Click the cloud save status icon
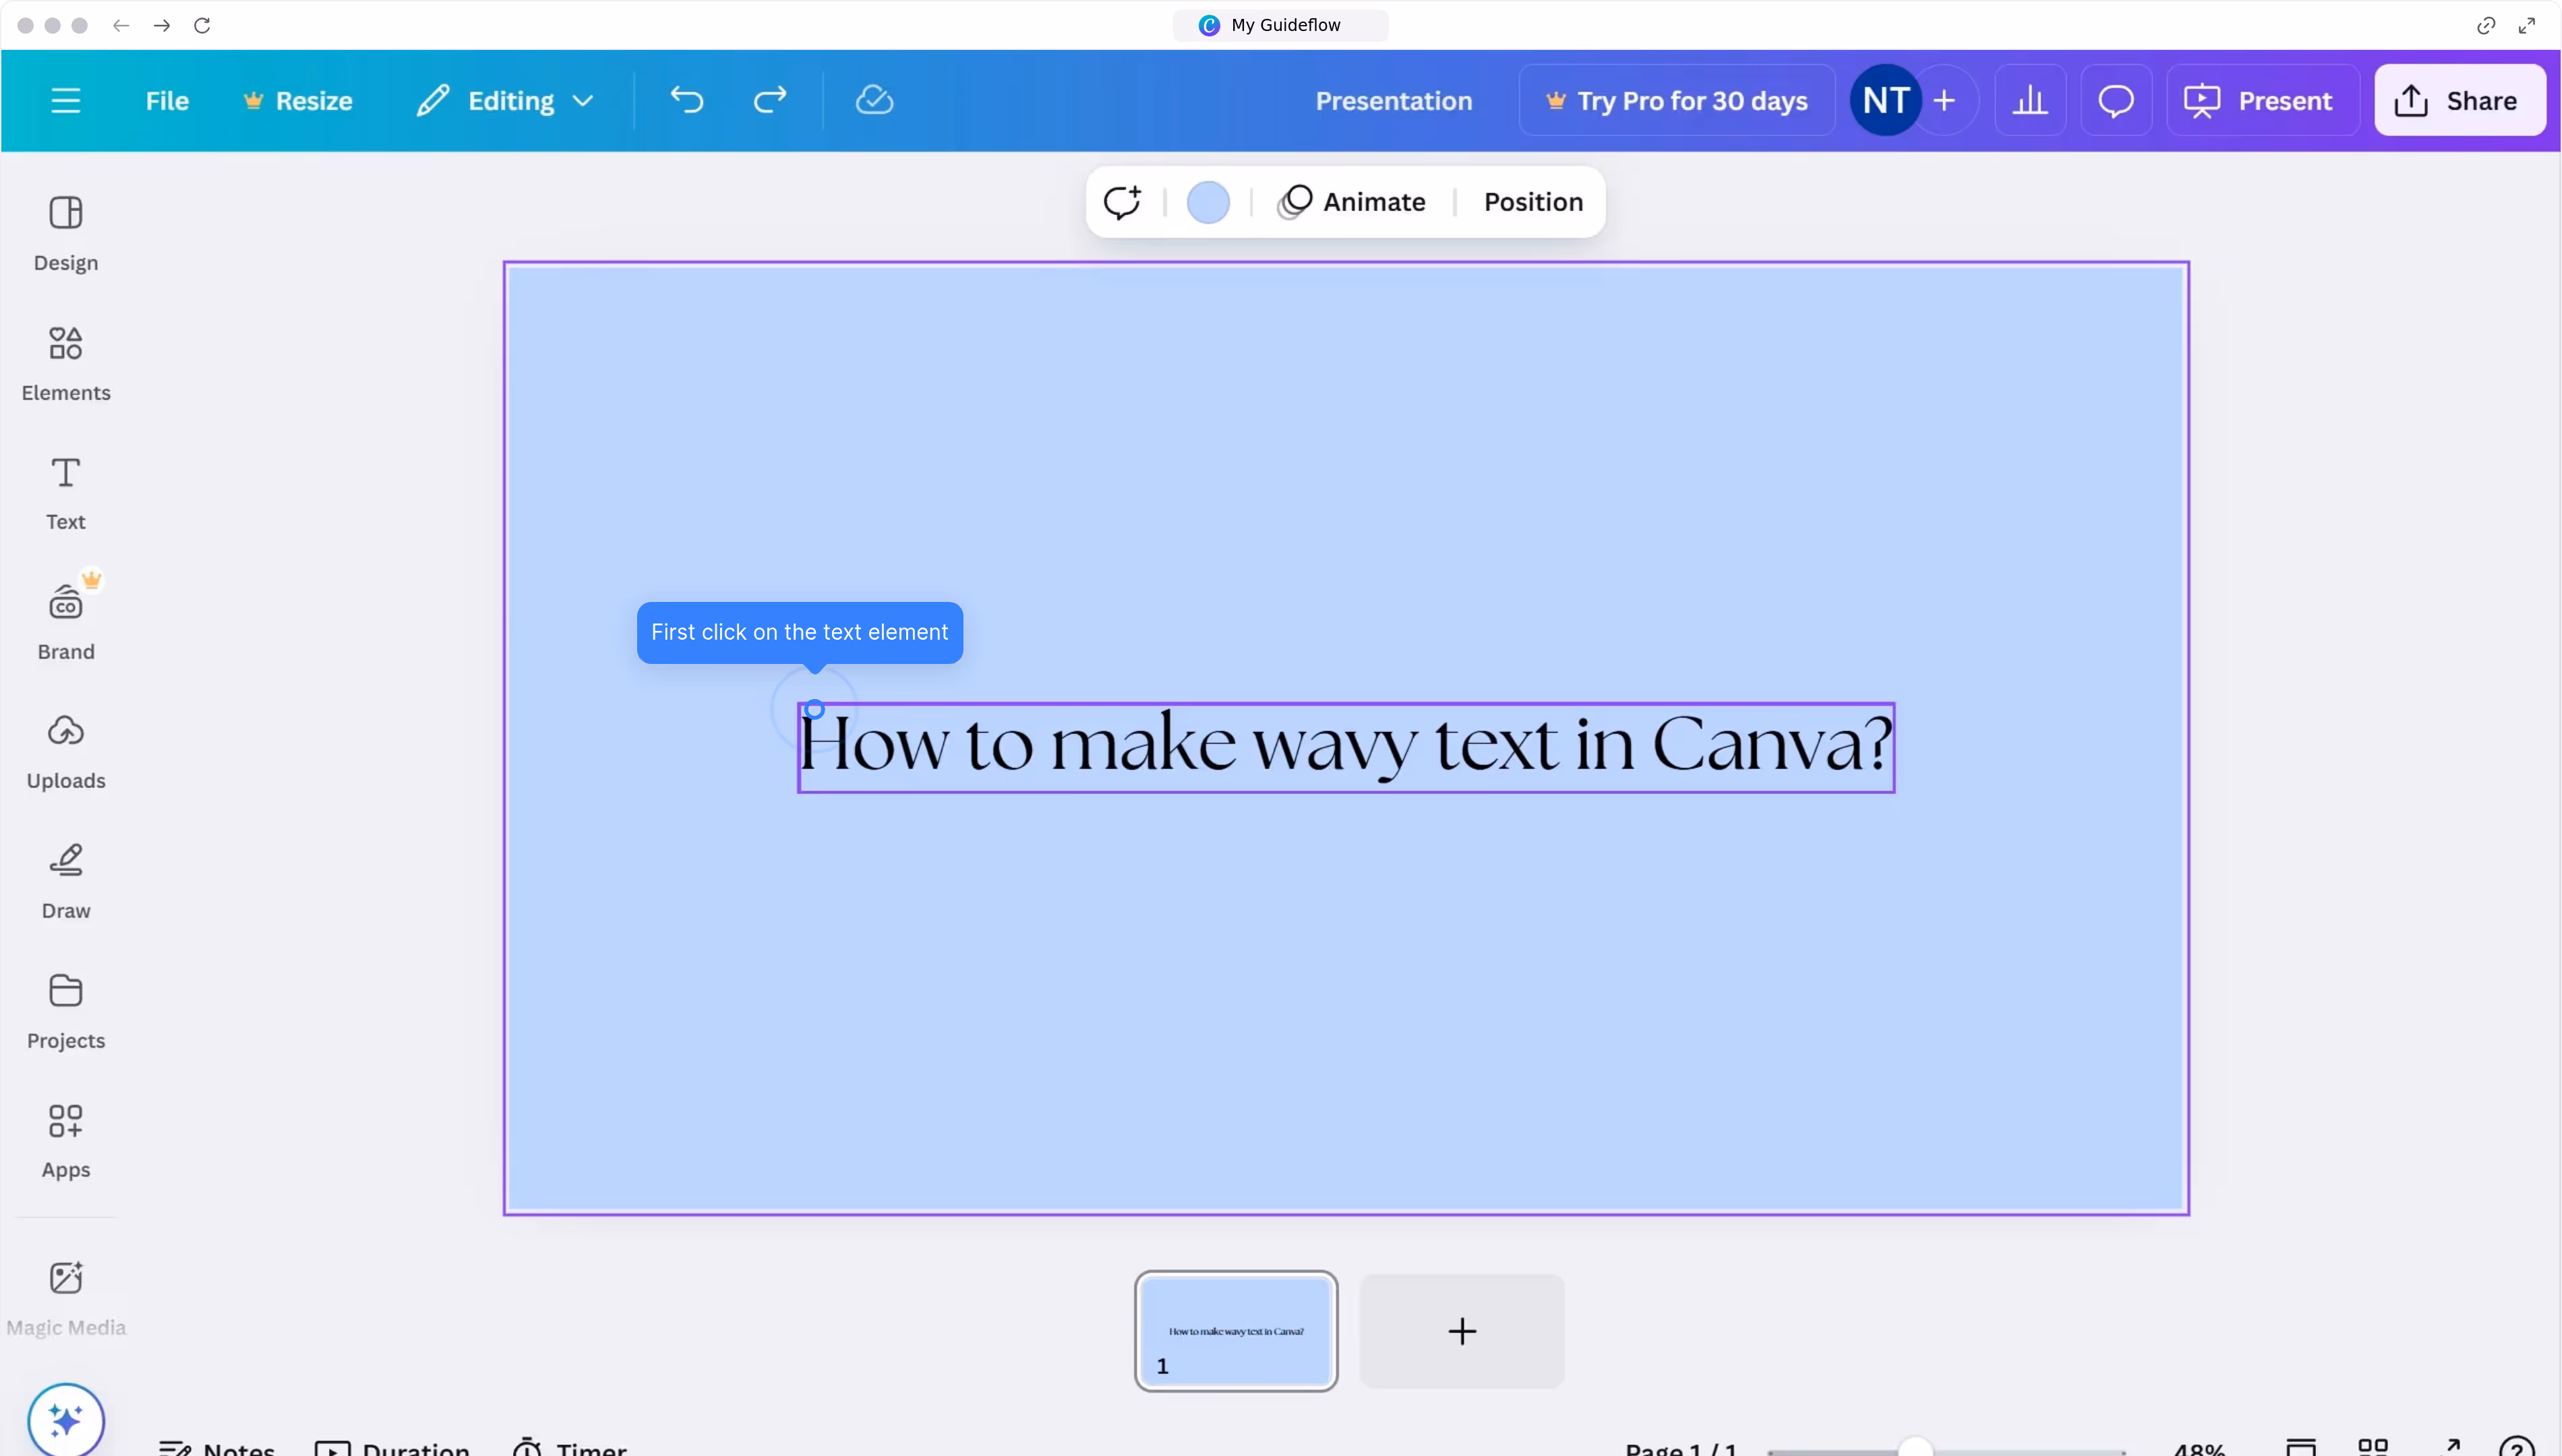This screenshot has width=2562, height=1456. (x=874, y=100)
